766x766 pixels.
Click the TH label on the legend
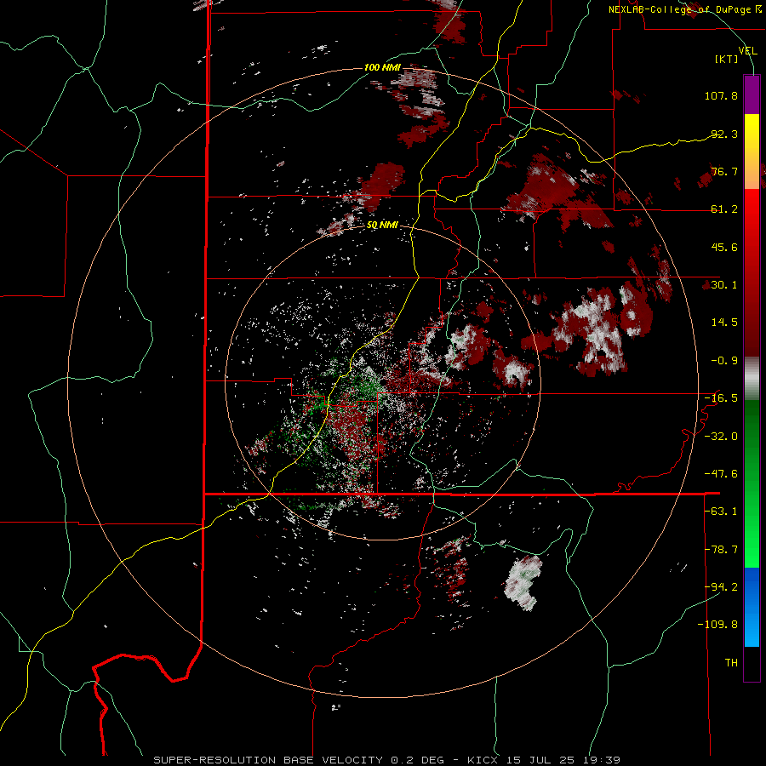click(731, 663)
